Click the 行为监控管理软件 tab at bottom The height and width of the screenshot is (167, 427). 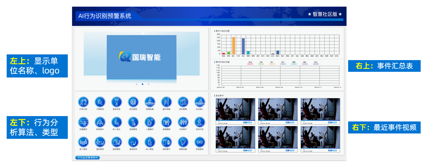[87, 158]
